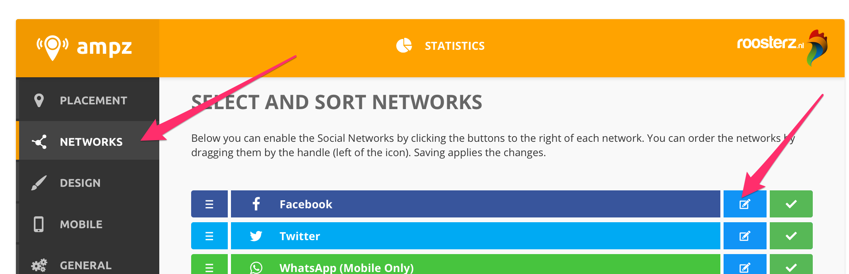Click the Design paintbrush icon
The width and height of the screenshot is (849, 274).
pos(39,183)
